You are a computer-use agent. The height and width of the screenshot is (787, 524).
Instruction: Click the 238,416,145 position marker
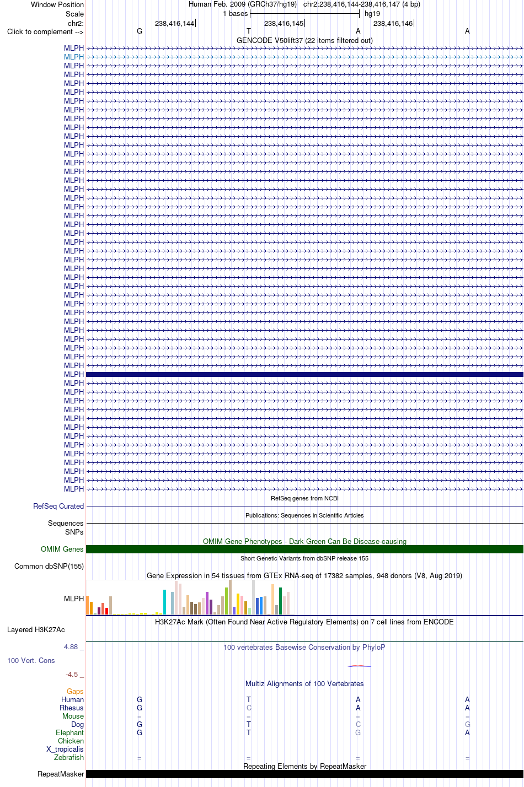(x=284, y=23)
